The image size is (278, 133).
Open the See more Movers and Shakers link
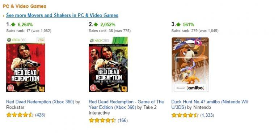(62, 16)
